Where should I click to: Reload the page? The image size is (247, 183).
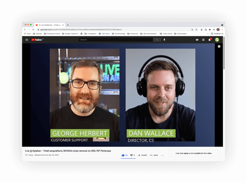coord(33,30)
